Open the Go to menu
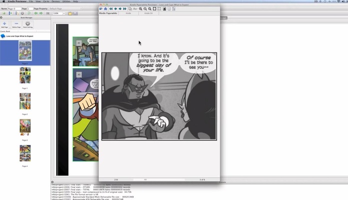The height and width of the screenshot is (200, 348). click(46, 1)
